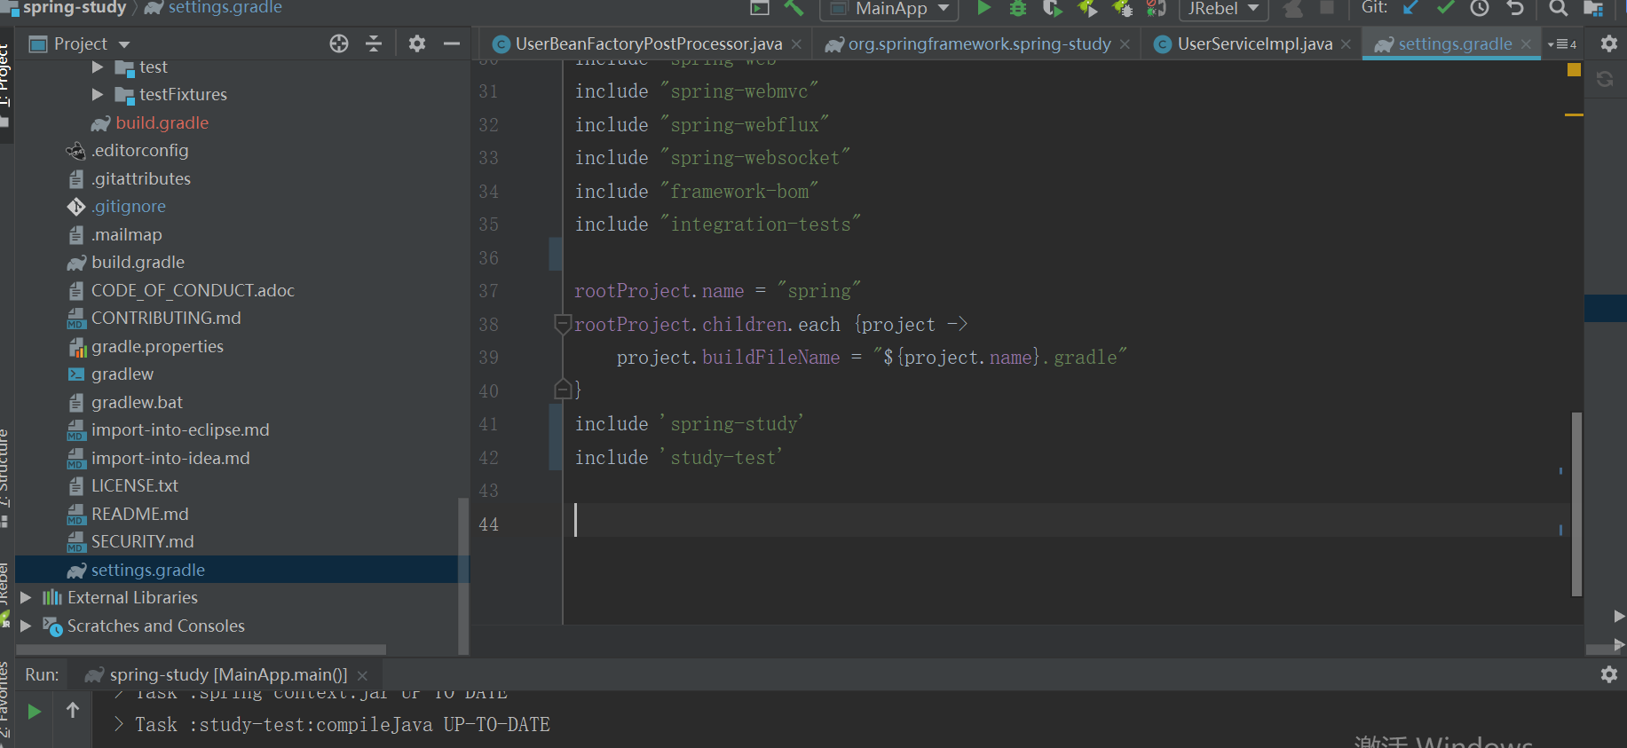Select .editorconfig file in tree
Viewport: 1627px width, 748px height.
coord(139,151)
